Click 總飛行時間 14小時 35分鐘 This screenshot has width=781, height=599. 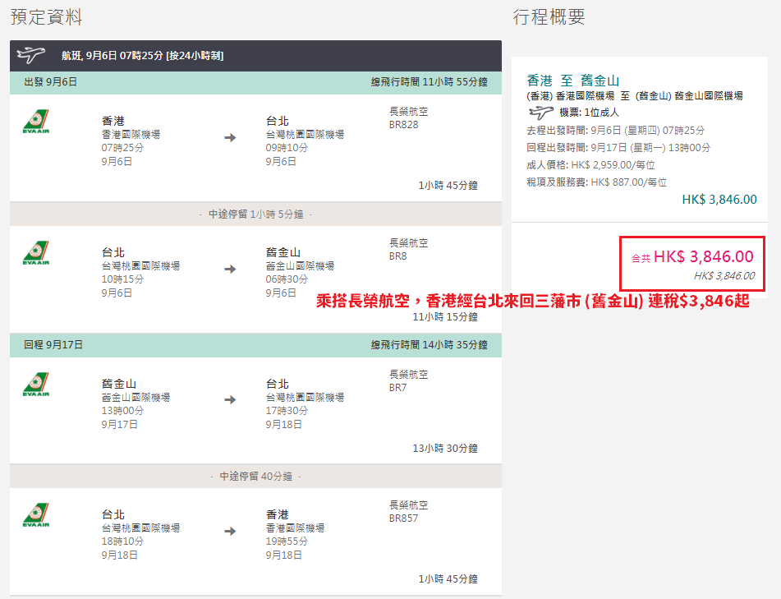(429, 345)
